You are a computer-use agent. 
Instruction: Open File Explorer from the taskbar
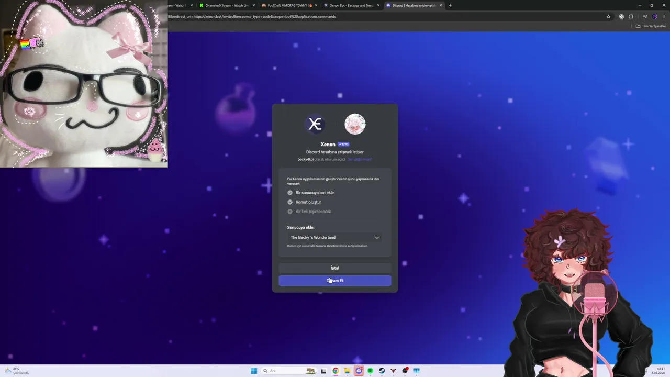click(x=347, y=371)
